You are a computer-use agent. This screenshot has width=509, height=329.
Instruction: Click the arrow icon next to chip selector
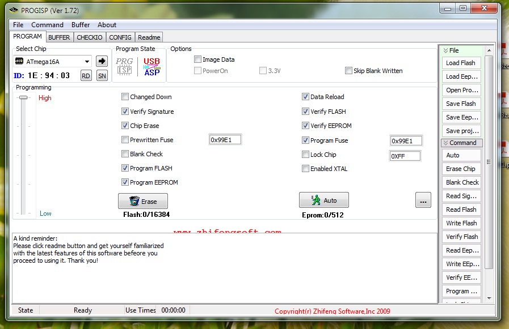[x=102, y=61]
